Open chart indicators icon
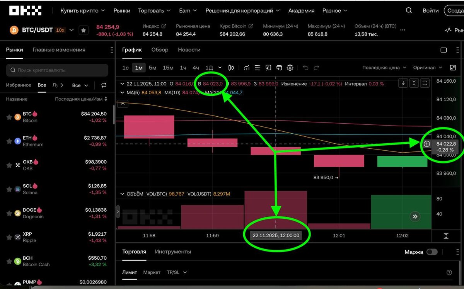464x289 pixels. (x=247, y=68)
